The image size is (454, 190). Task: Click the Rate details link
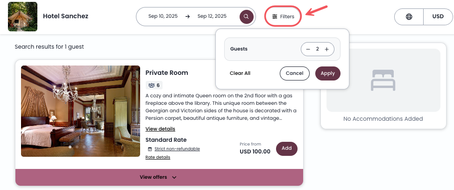point(158,157)
